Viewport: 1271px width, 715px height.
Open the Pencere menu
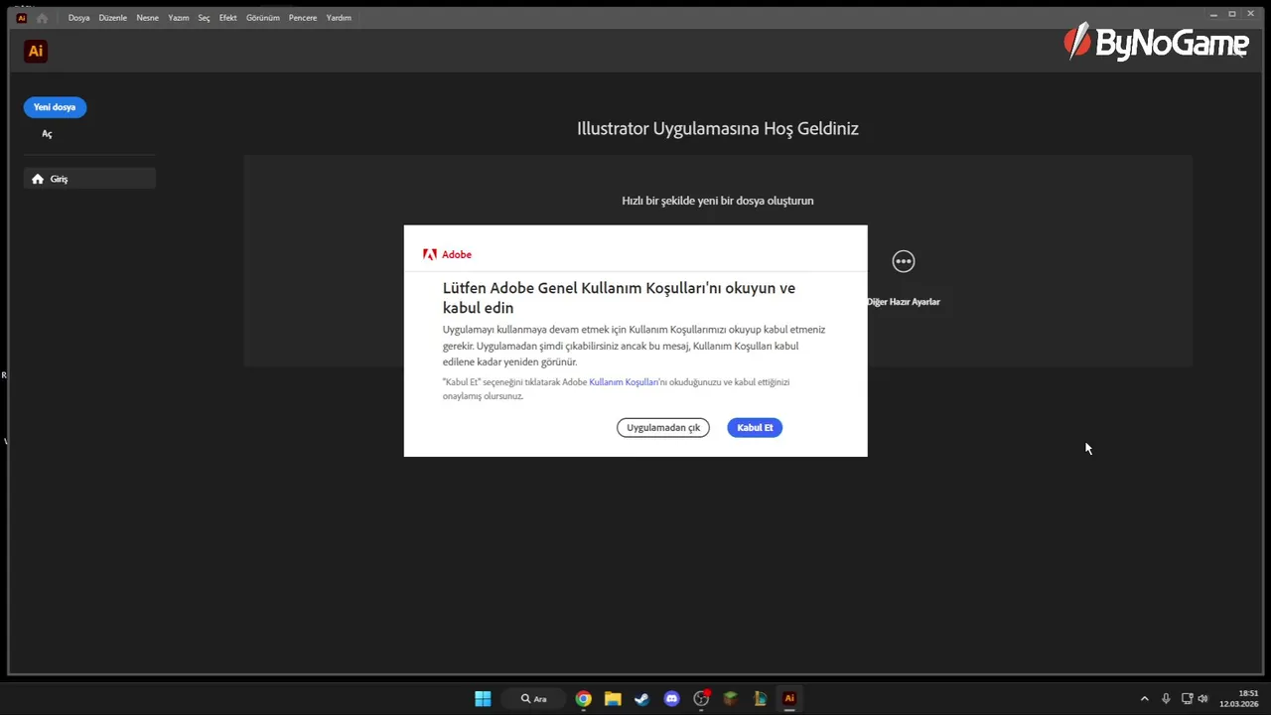[x=303, y=18]
